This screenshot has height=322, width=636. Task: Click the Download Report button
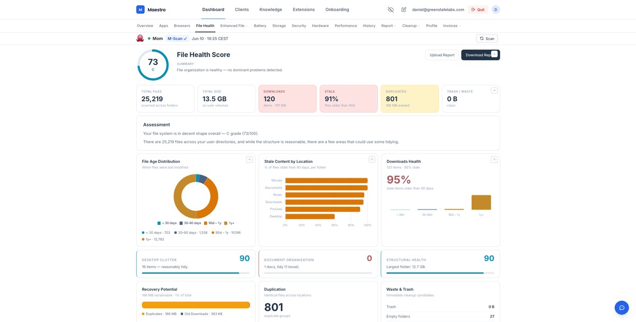(x=480, y=55)
